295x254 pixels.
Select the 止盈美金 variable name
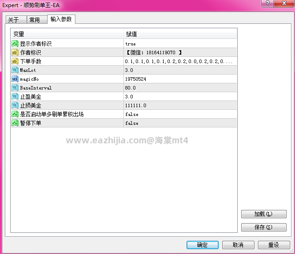point(30,97)
